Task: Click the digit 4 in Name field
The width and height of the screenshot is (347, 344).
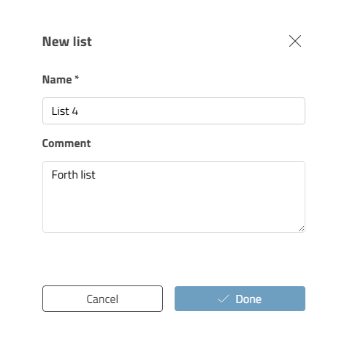Action: pos(75,111)
